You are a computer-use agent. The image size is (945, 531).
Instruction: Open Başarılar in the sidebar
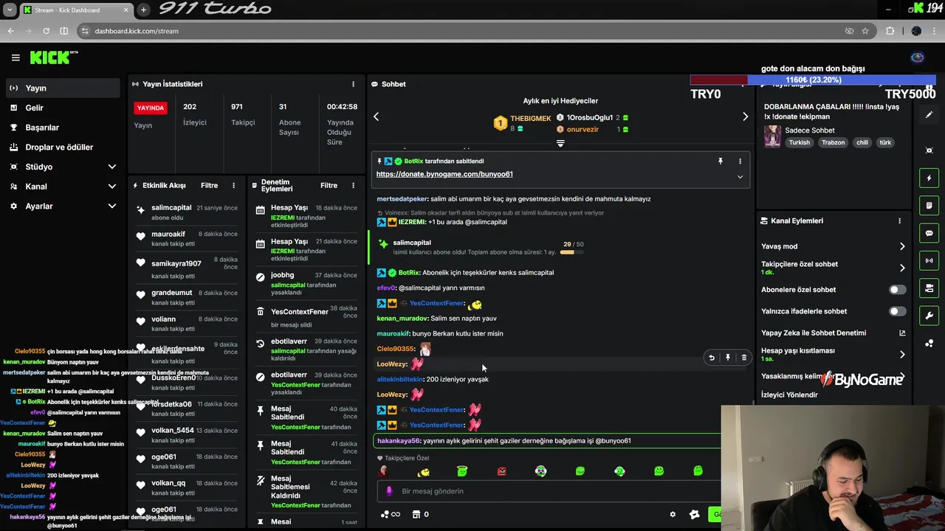[62, 128]
